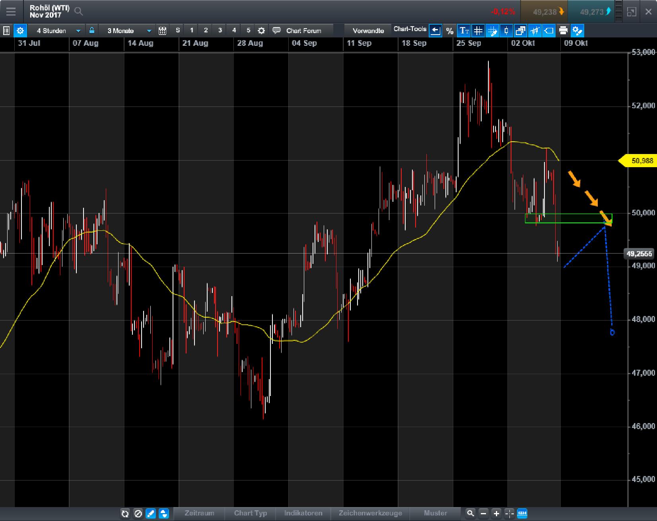Click the calendar icon next to timeframe
Viewport: 657px width, 521px height.
[163, 30]
